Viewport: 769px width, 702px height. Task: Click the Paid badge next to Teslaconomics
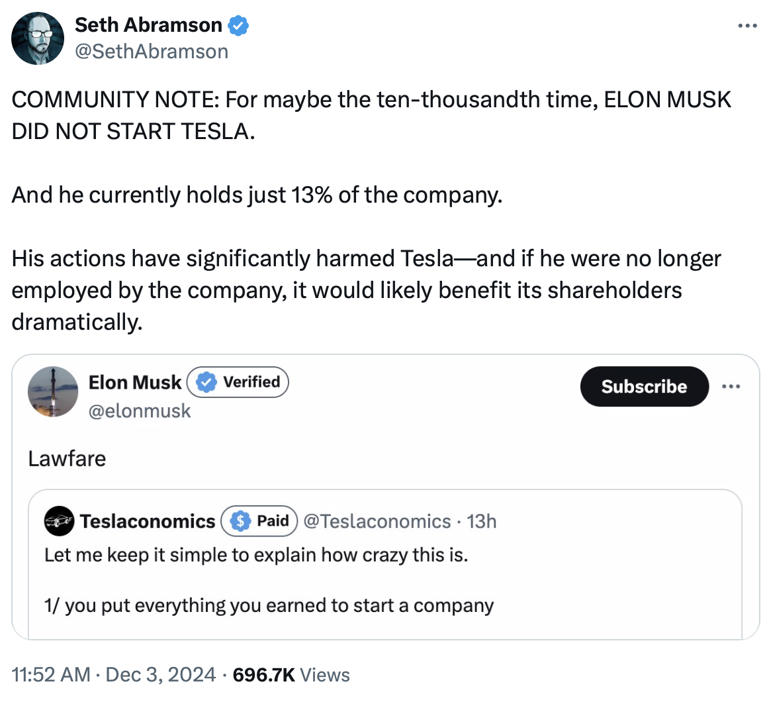[260, 521]
